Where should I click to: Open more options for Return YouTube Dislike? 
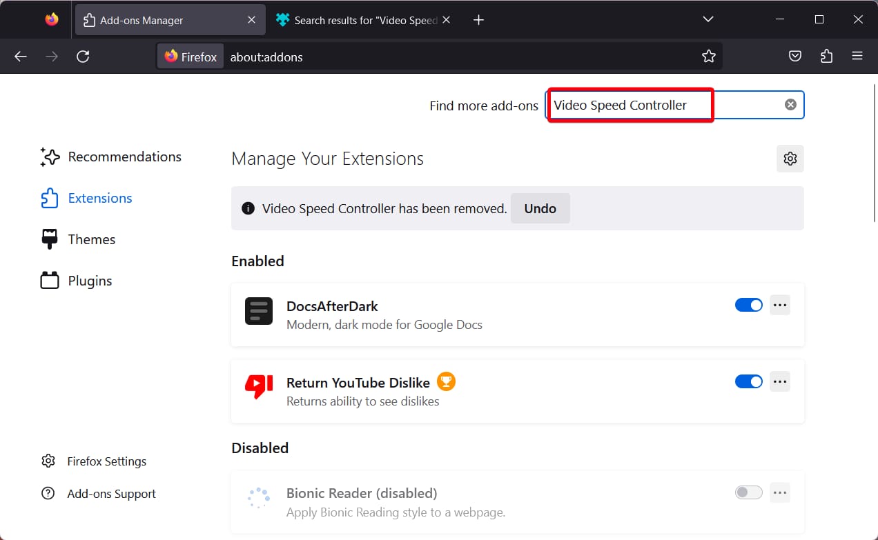[x=780, y=381]
